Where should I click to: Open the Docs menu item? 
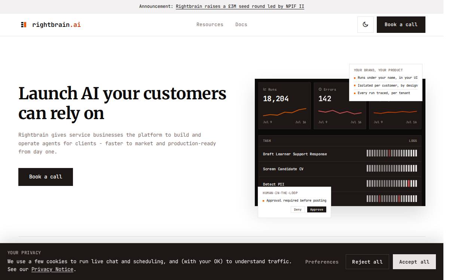[241, 25]
